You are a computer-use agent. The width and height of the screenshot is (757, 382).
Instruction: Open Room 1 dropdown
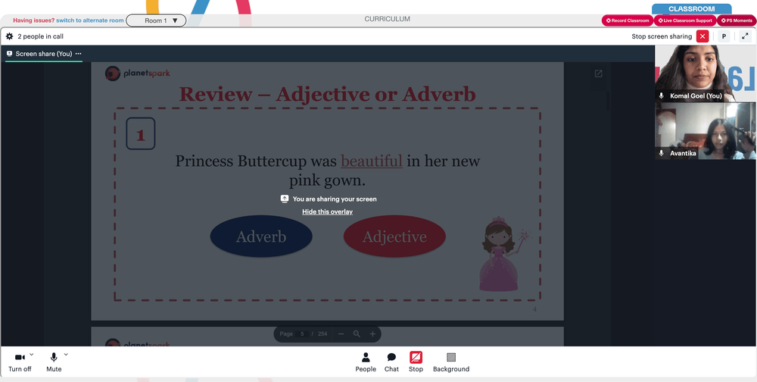156,20
